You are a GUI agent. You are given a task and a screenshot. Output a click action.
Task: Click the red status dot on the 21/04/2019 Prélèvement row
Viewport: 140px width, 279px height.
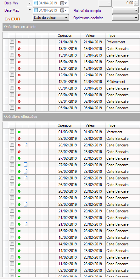coord(19,42)
